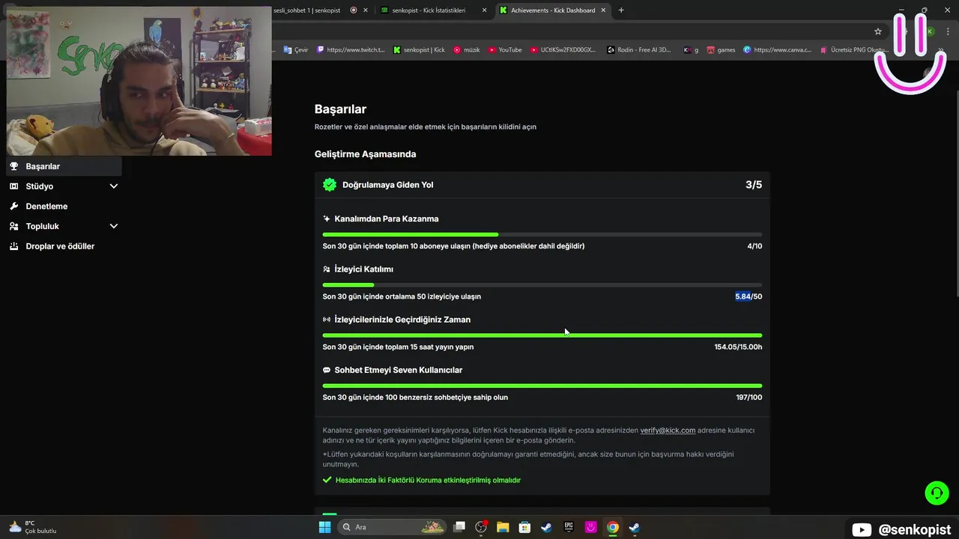Click the 197/100 chatters value
959x539 pixels.
749,398
